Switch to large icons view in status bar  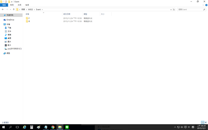(x=206, y=123)
